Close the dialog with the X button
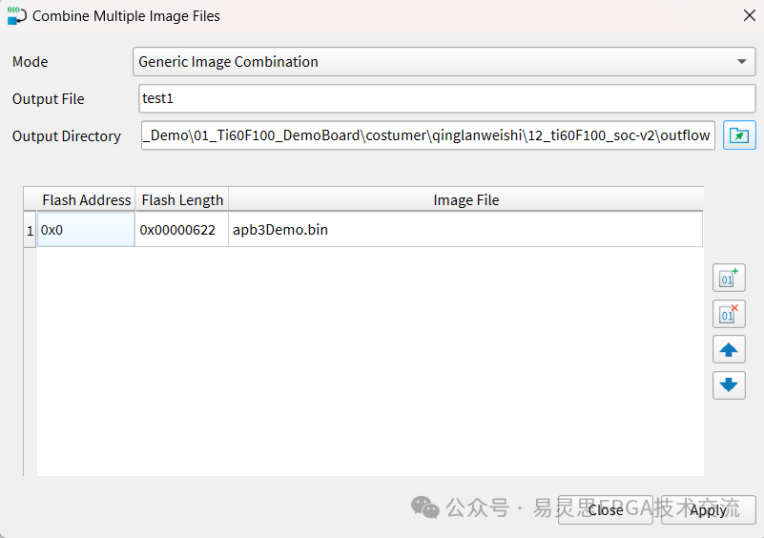 pyautogui.click(x=748, y=15)
